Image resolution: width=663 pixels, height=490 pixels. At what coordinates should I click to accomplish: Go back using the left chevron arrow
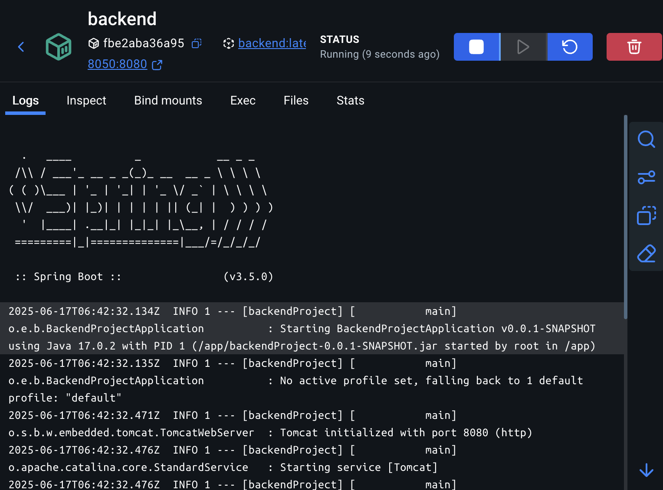pos(21,47)
